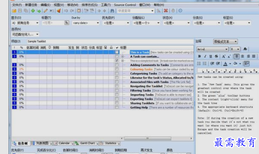Apply strikethrough in comments toolbar
The height and width of the screenshot is (154, 259).
pos(216,56)
